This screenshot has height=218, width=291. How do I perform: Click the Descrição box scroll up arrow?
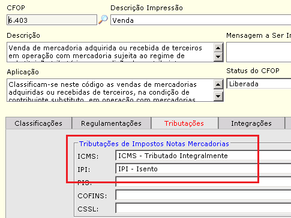pos(218,48)
